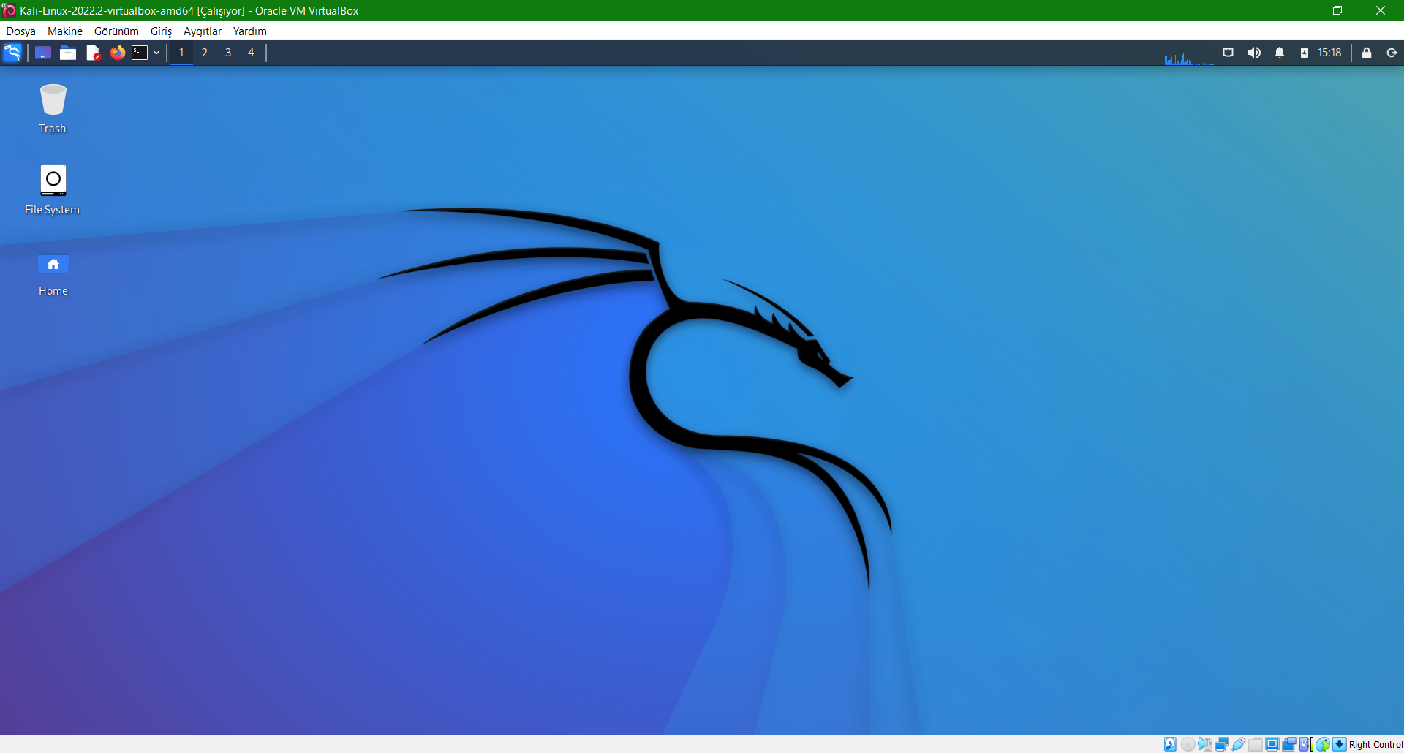
Task: Open the file manager from the panel
Action: (x=68, y=53)
